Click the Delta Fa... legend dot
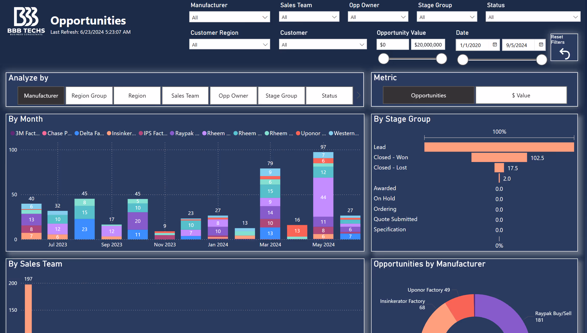The image size is (587, 333). tap(77, 133)
